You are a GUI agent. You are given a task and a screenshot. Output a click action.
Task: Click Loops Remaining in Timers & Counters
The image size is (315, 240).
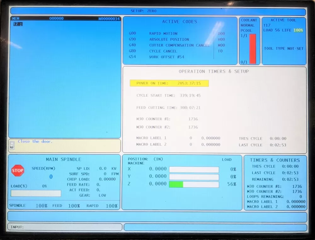coord(275,196)
